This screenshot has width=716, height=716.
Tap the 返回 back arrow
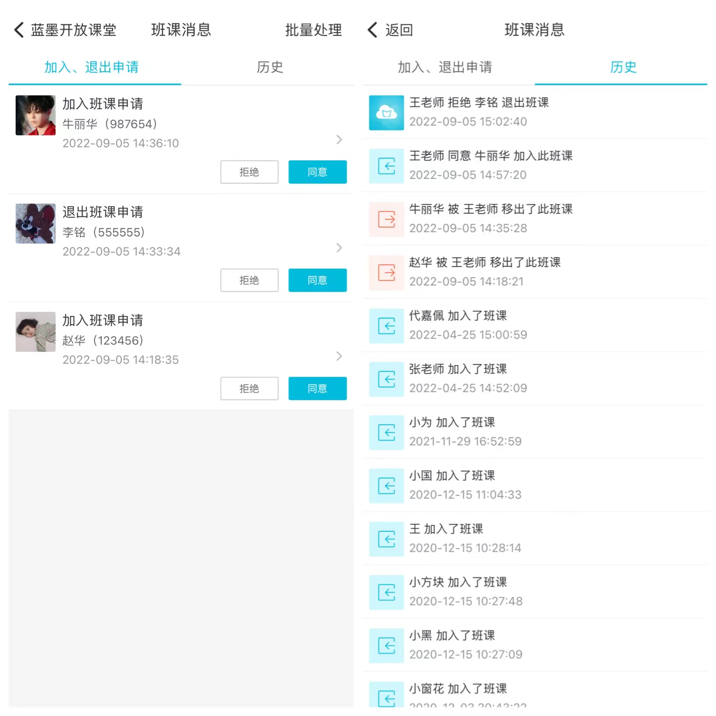373,30
